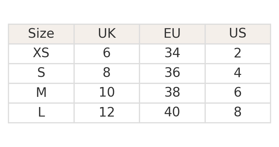This screenshot has height=147, width=279.
Task: Click US size 6 in M row
Action: (238, 93)
